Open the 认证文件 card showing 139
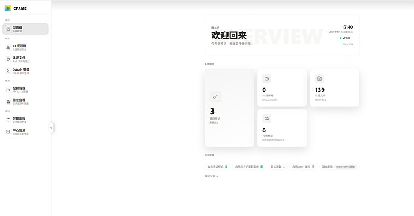Viewport: 414px width, 216px height. pos(335,88)
